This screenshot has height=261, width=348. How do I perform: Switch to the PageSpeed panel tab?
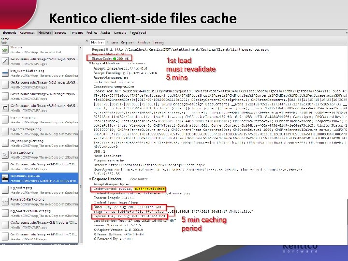[x=138, y=33]
